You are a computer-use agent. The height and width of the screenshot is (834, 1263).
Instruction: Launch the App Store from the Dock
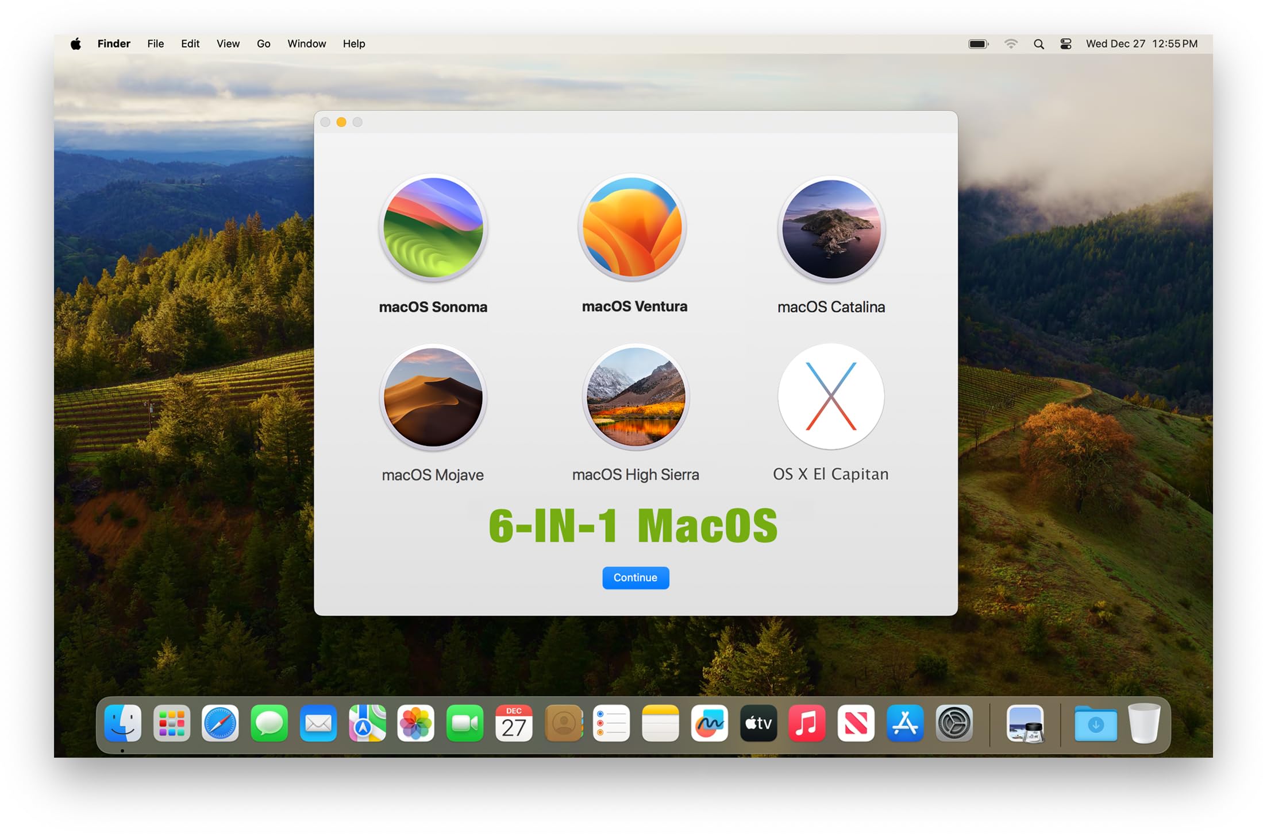905,724
